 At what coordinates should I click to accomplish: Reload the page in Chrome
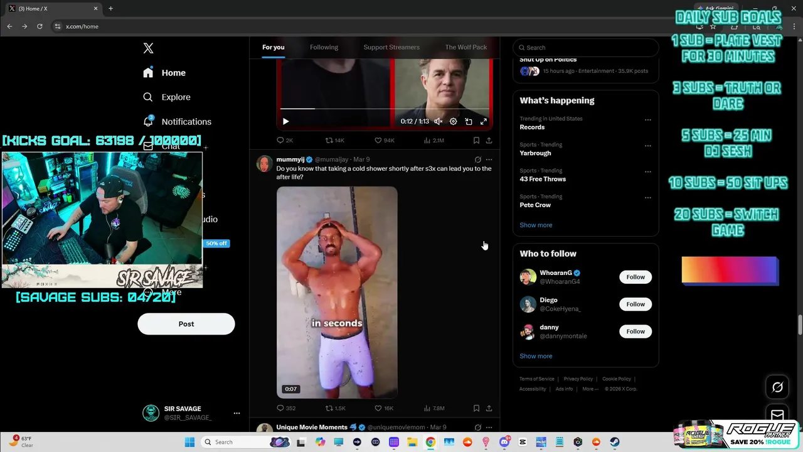(40, 26)
